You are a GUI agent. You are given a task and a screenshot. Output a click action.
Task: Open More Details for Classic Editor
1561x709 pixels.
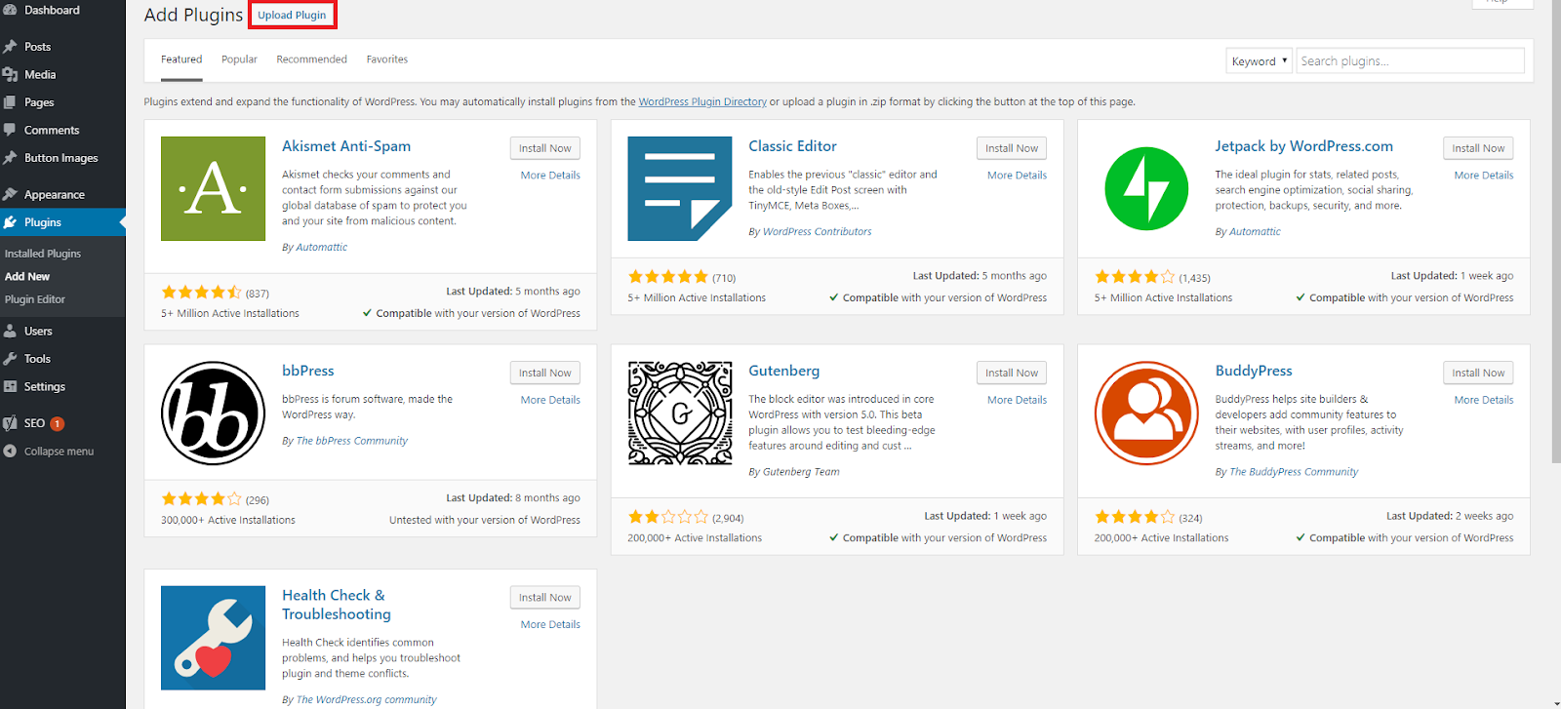1017,176
